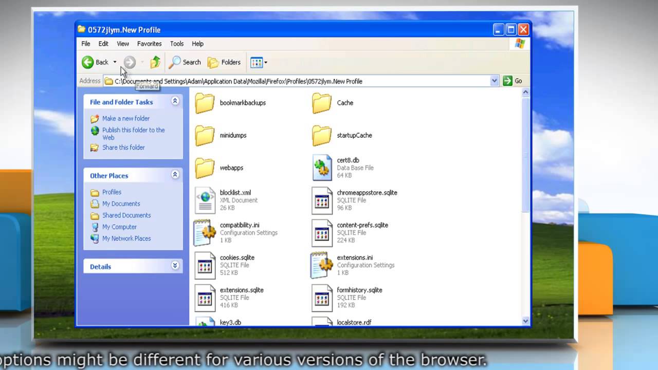Click the localstore.rdf file name
658x370 pixels.
click(354, 322)
